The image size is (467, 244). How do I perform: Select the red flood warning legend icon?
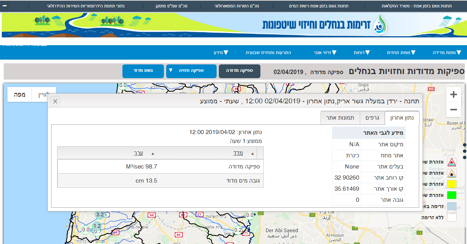click(452, 162)
